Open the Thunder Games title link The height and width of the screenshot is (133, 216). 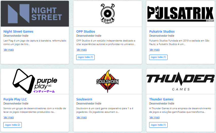[161, 99]
